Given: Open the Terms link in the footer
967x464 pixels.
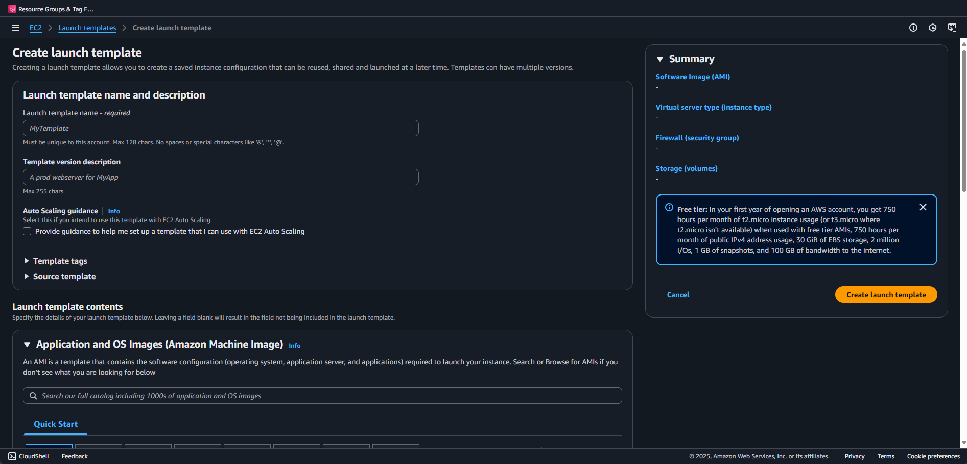Looking at the screenshot, I should [886, 456].
